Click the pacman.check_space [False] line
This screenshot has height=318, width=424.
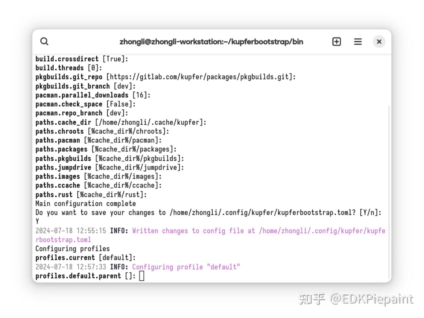point(86,104)
